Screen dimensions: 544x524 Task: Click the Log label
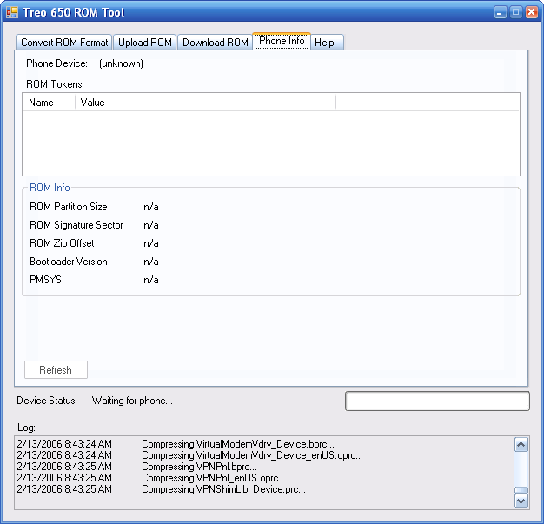pos(26,428)
